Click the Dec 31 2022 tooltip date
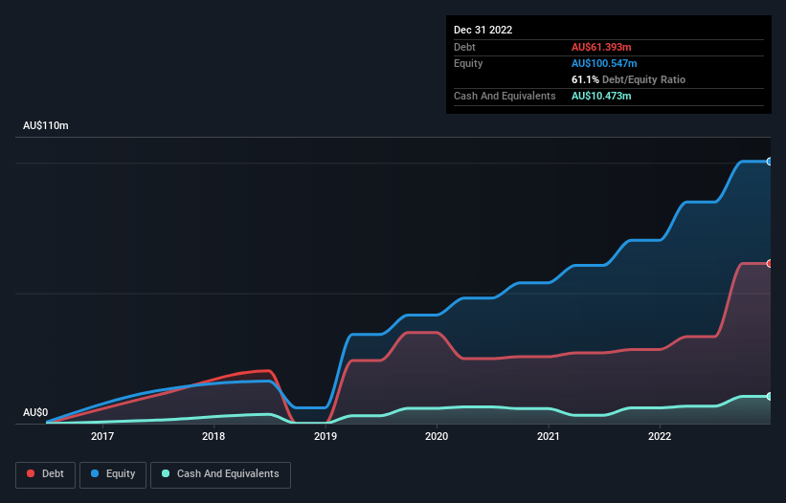Viewport: 786px width, 503px height. point(483,30)
